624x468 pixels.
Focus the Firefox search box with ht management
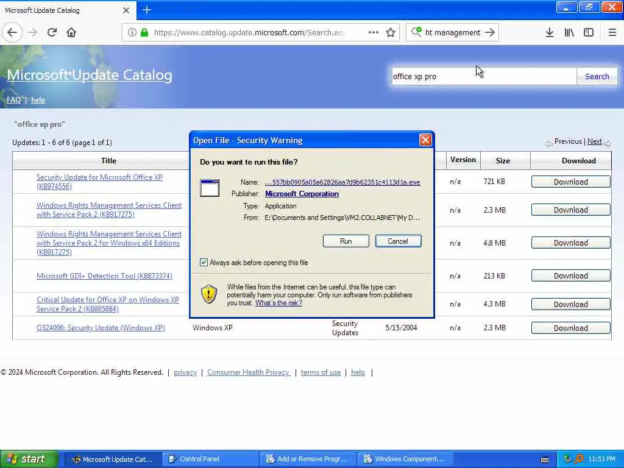click(453, 33)
